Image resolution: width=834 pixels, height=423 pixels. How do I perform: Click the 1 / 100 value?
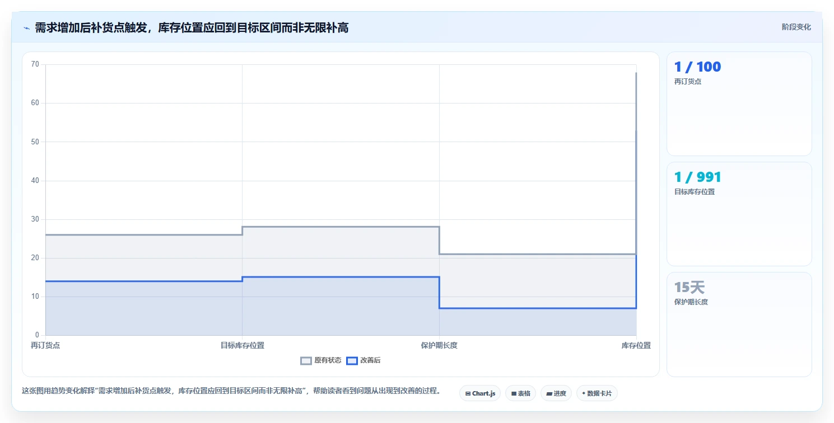tap(697, 67)
